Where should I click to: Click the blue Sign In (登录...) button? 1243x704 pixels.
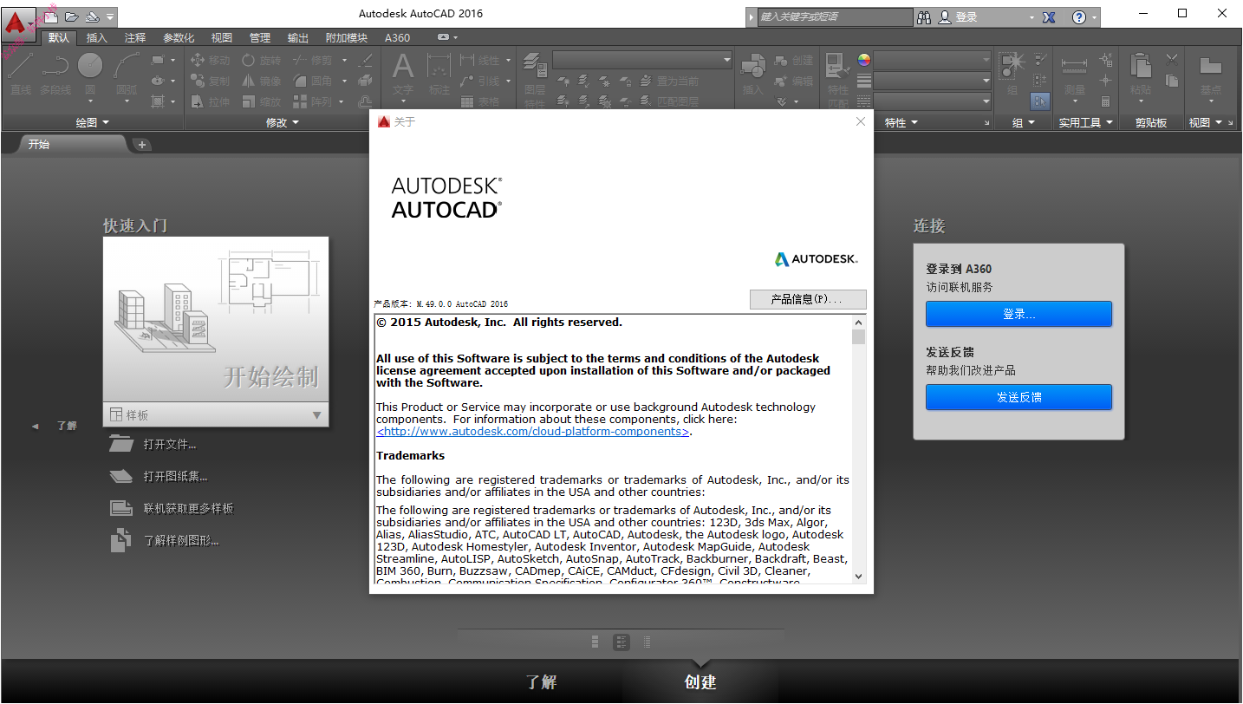(1018, 314)
